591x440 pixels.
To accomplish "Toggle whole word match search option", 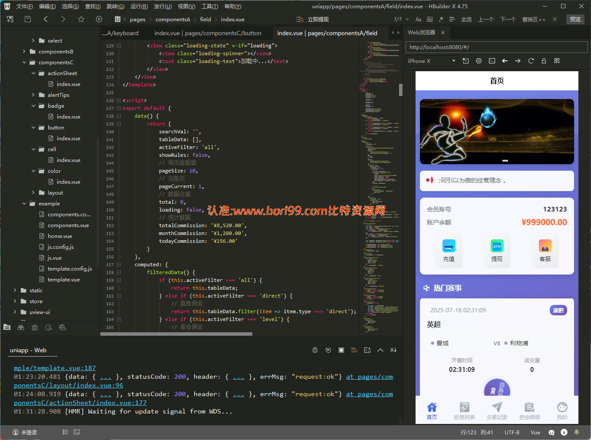I will 429,19.
